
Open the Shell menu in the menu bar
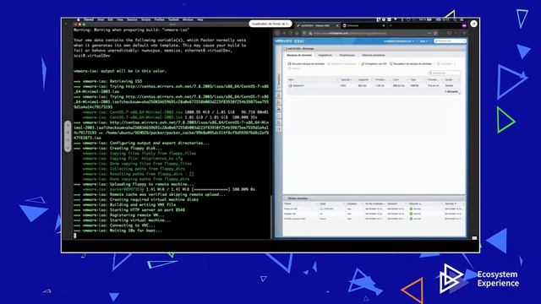pos(101,19)
